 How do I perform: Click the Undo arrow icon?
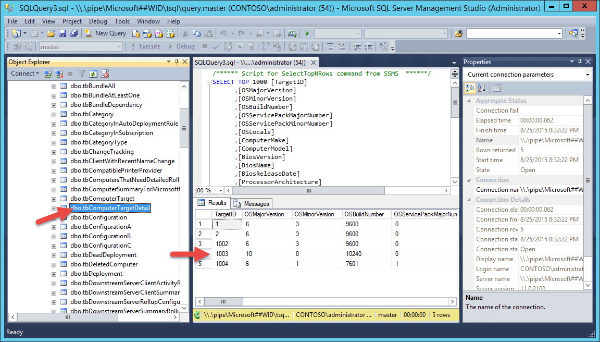click(x=223, y=34)
